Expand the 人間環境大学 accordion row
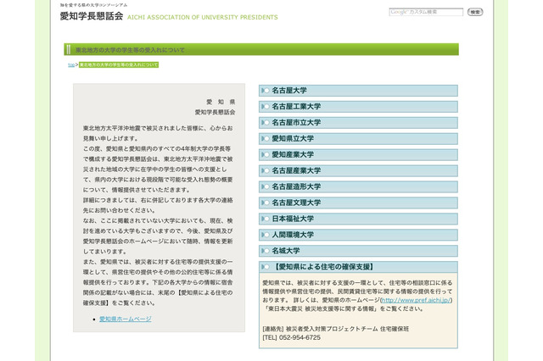Screen dimensions: 543x361 (358, 235)
